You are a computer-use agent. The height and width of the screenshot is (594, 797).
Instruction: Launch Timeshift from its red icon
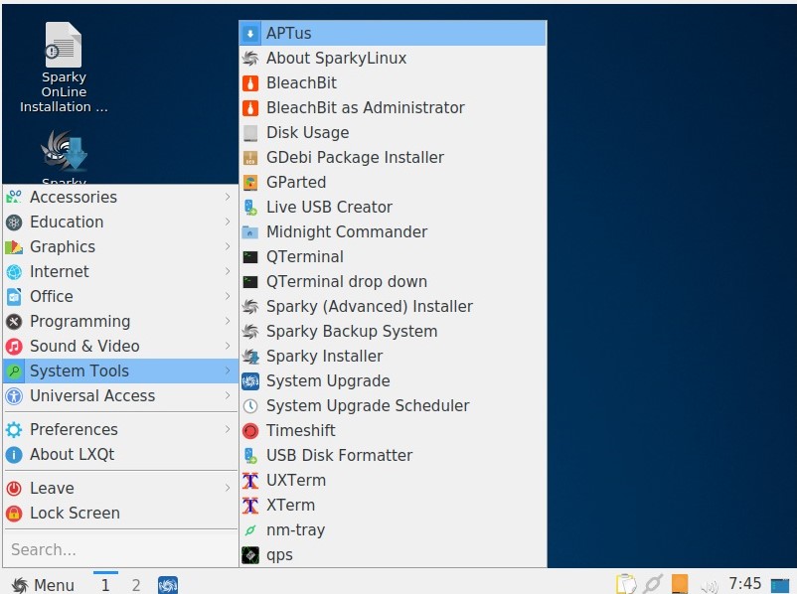pyautogui.click(x=250, y=431)
